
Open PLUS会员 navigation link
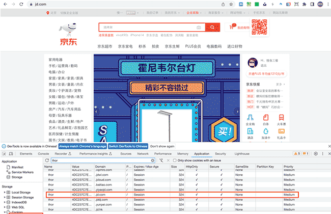coord(193,46)
